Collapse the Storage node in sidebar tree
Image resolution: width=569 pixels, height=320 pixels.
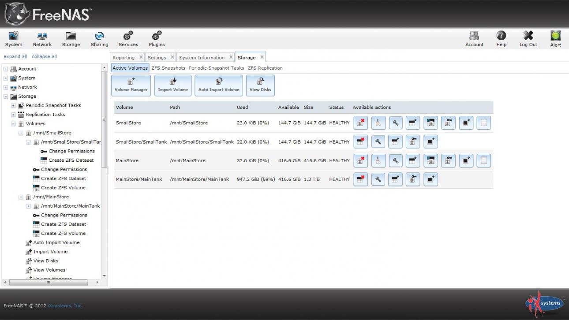tap(6, 97)
